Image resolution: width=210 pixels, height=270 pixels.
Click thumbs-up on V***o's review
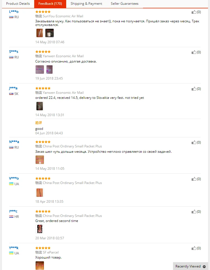point(194,179)
